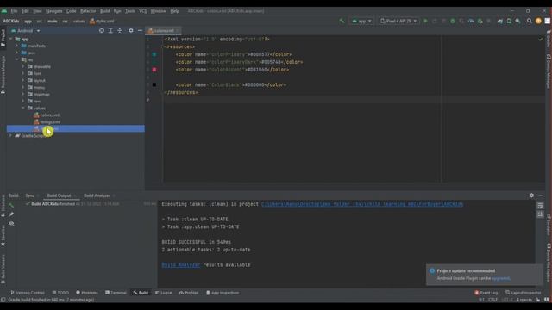Open the Device Manager toolbar icon
552x310 pixels.
pyautogui.click(x=509, y=21)
